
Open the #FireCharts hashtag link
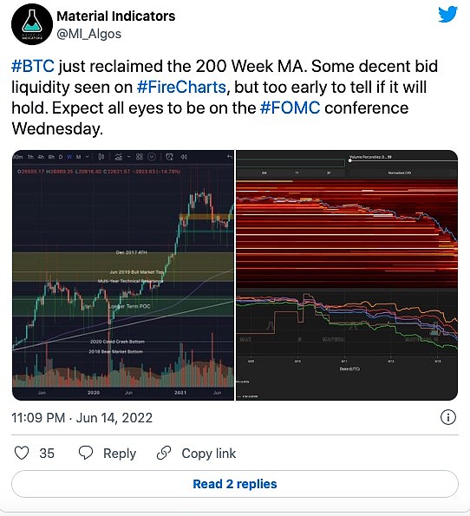[181, 87]
